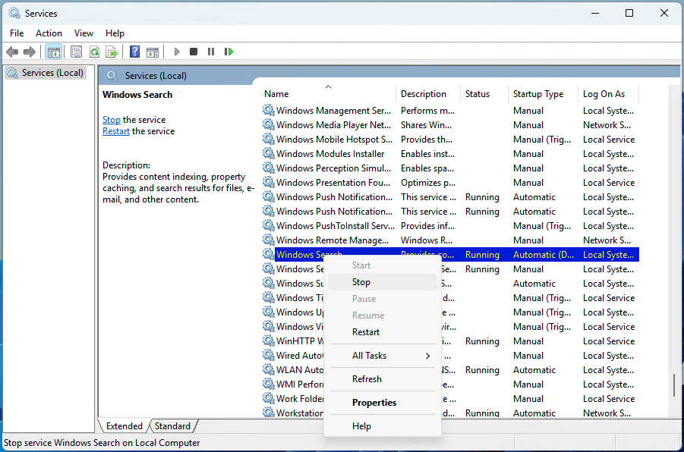
Task: Pause the service using the pause toolbar icon
Action: pyautogui.click(x=210, y=51)
